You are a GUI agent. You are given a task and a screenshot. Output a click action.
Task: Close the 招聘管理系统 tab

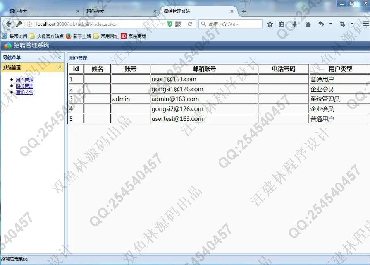coord(232,11)
